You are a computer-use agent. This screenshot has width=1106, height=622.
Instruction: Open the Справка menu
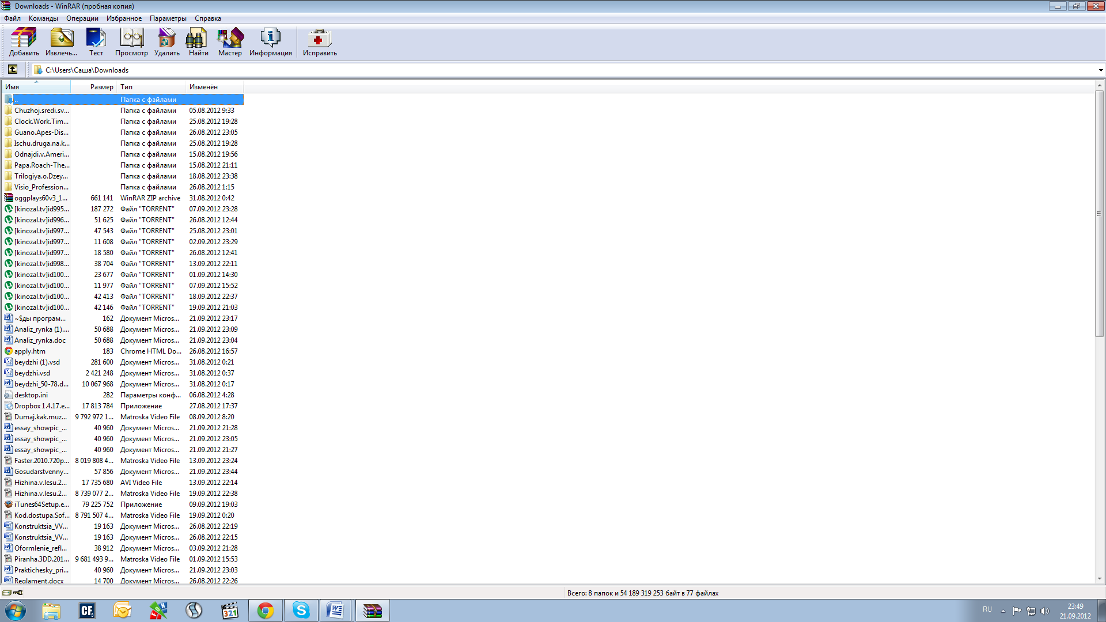[208, 18]
